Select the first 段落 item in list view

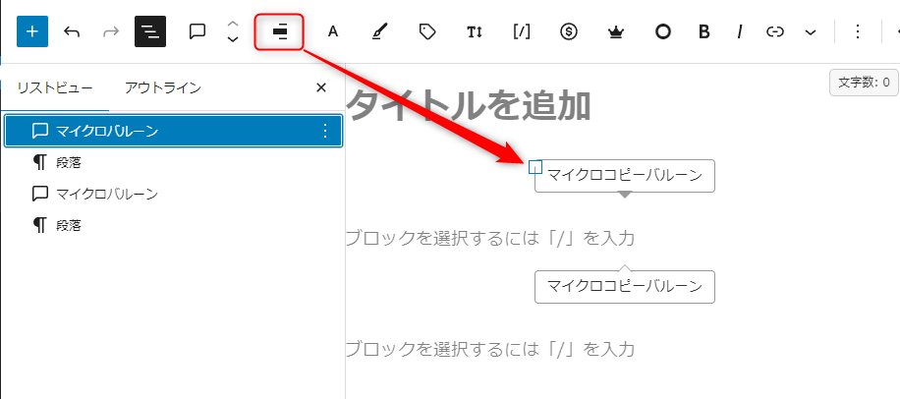(x=68, y=162)
